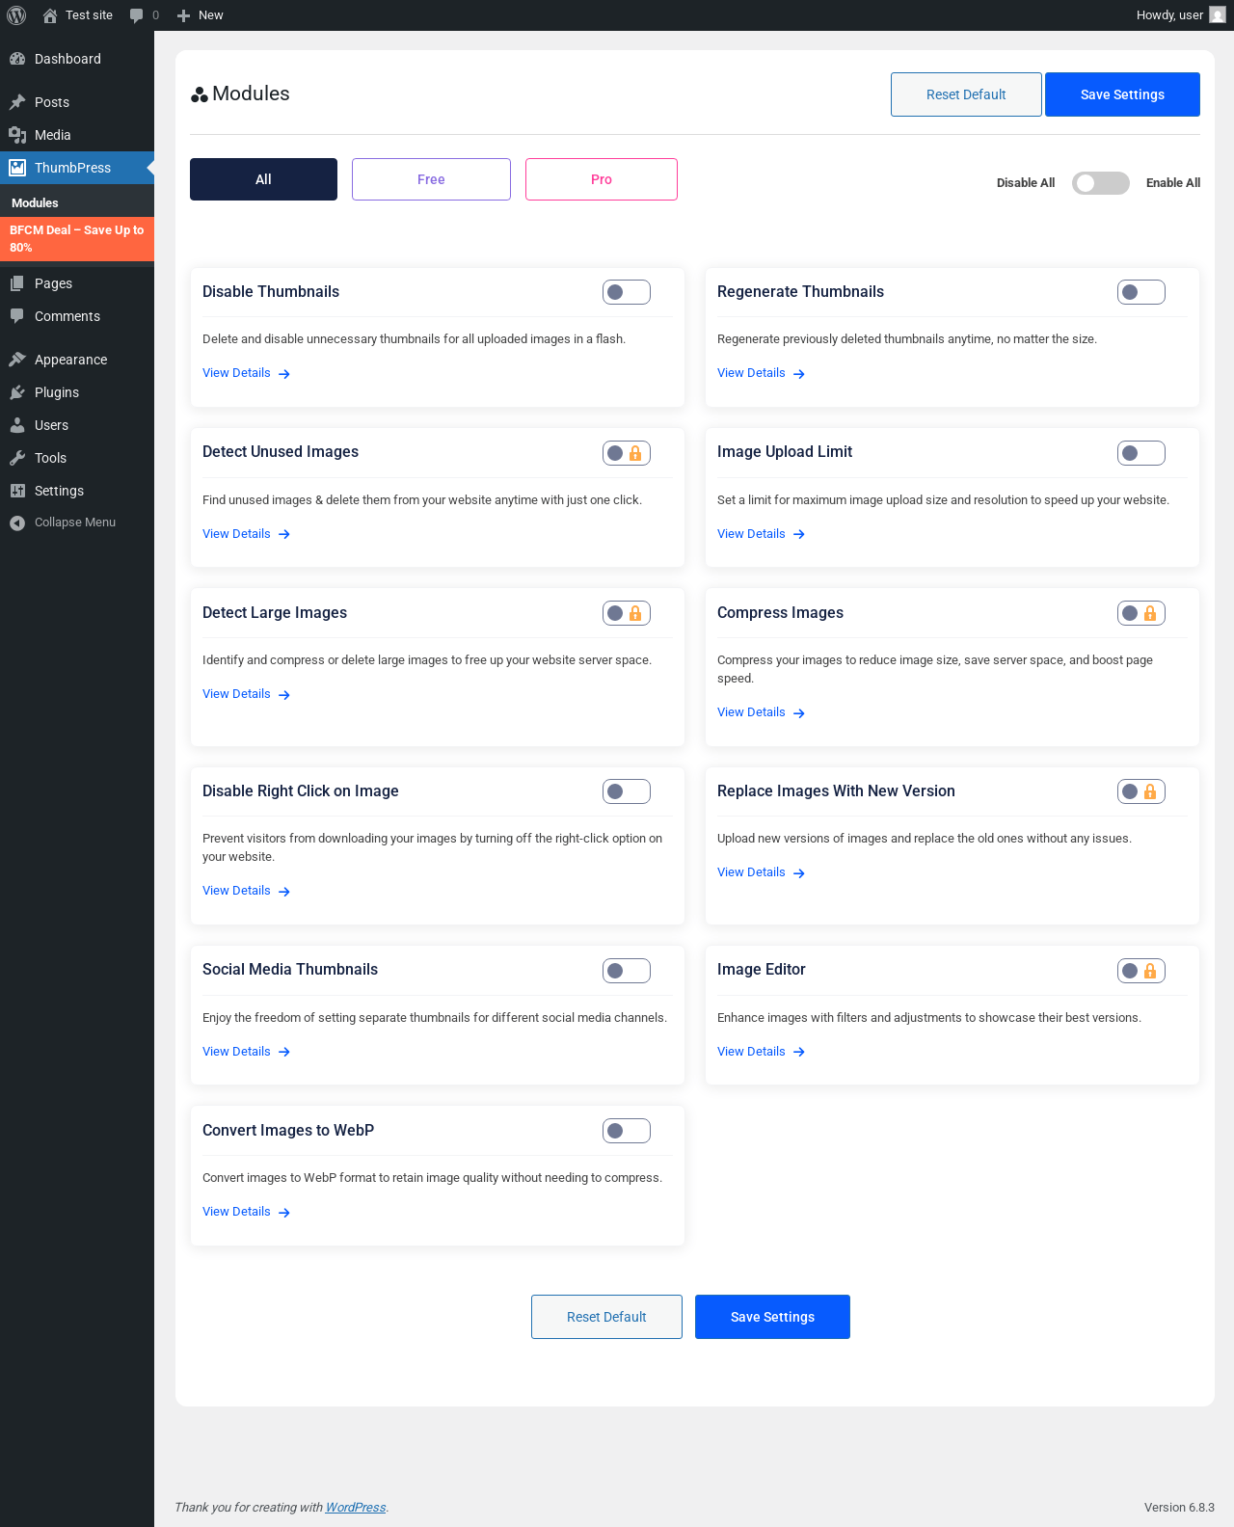Viewport: 1234px width, 1527px height.
Task: Switch on Social Media Thumbnails module
Action: click(627, 971)
